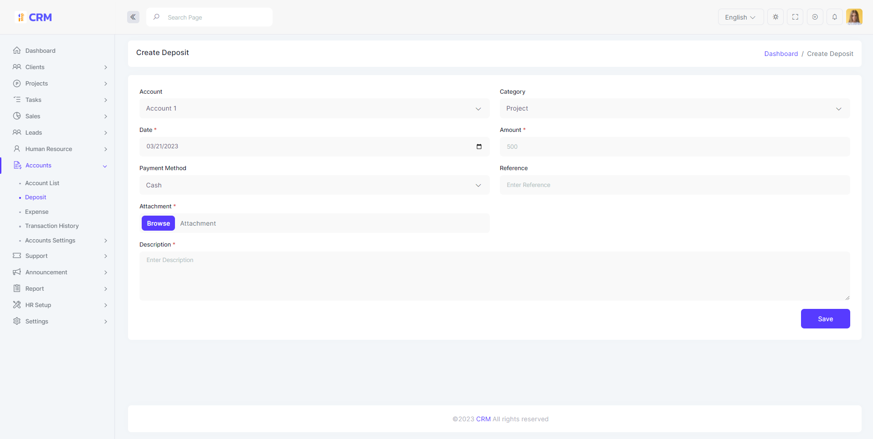This screenshot has height=439, width=873.
Task: Click the Dashboard home icon in sidebar
Action: pos(17,50)
